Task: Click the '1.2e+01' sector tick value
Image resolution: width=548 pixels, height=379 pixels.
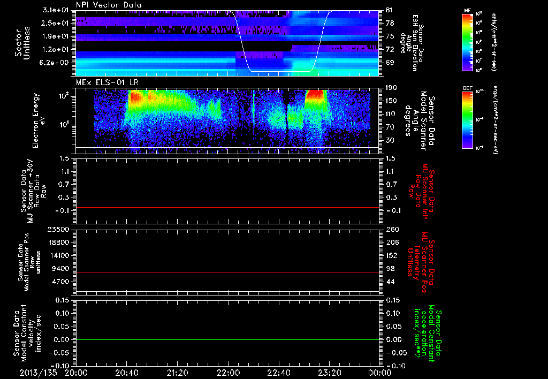Action: pyautogui.click(x=56, y=50)
